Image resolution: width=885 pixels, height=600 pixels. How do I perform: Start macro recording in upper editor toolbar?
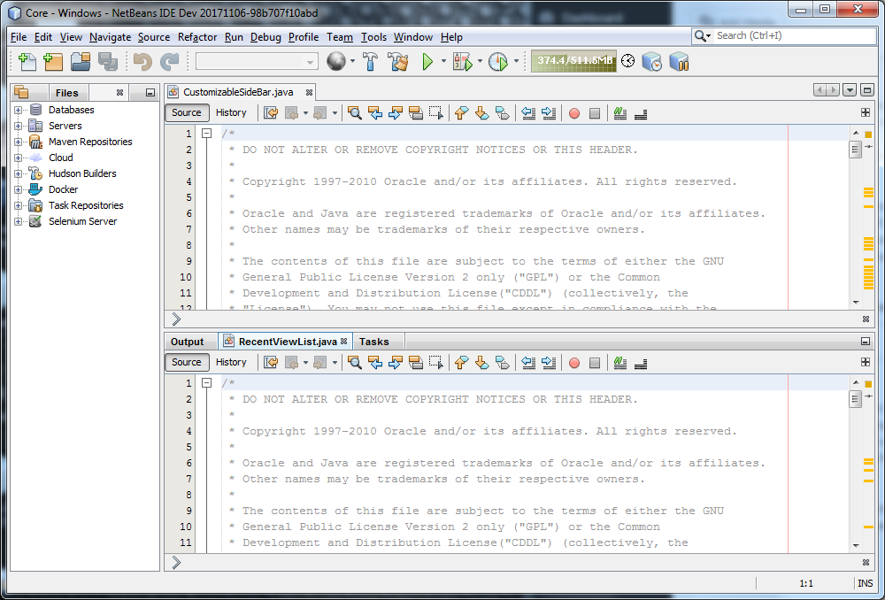pyautogui.click(x=574, y=113)
